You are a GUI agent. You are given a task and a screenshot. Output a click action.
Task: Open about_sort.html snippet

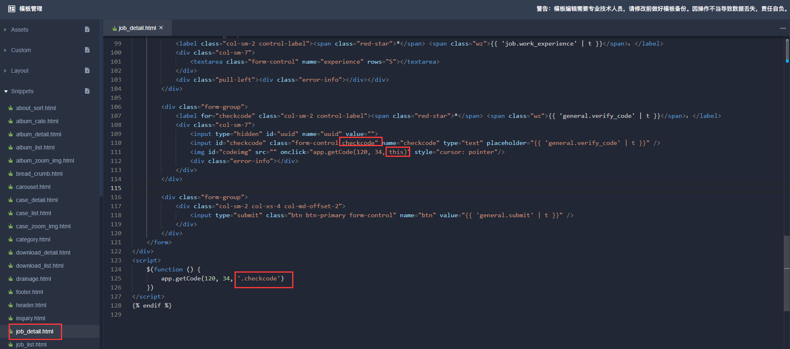click(36, 108)
